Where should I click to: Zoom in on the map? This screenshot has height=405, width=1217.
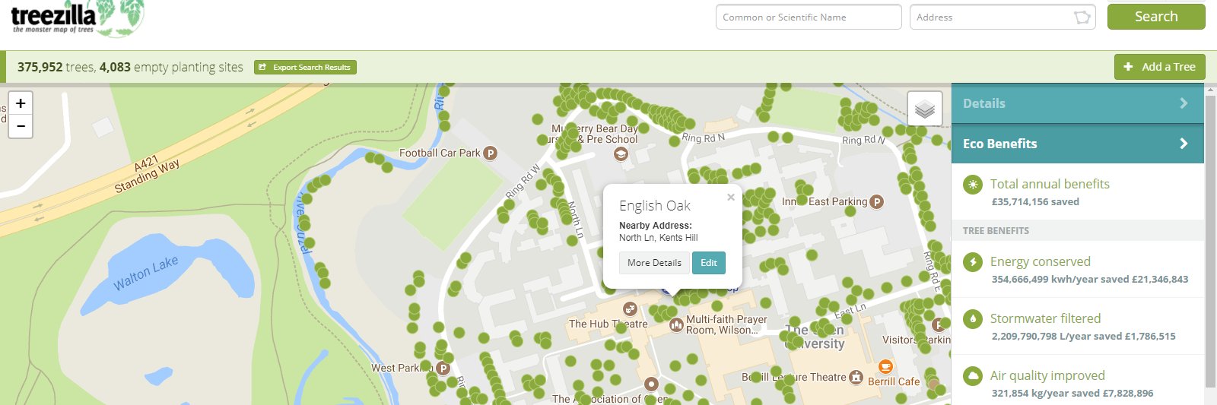pyautogui.click(x=21, y=103)
